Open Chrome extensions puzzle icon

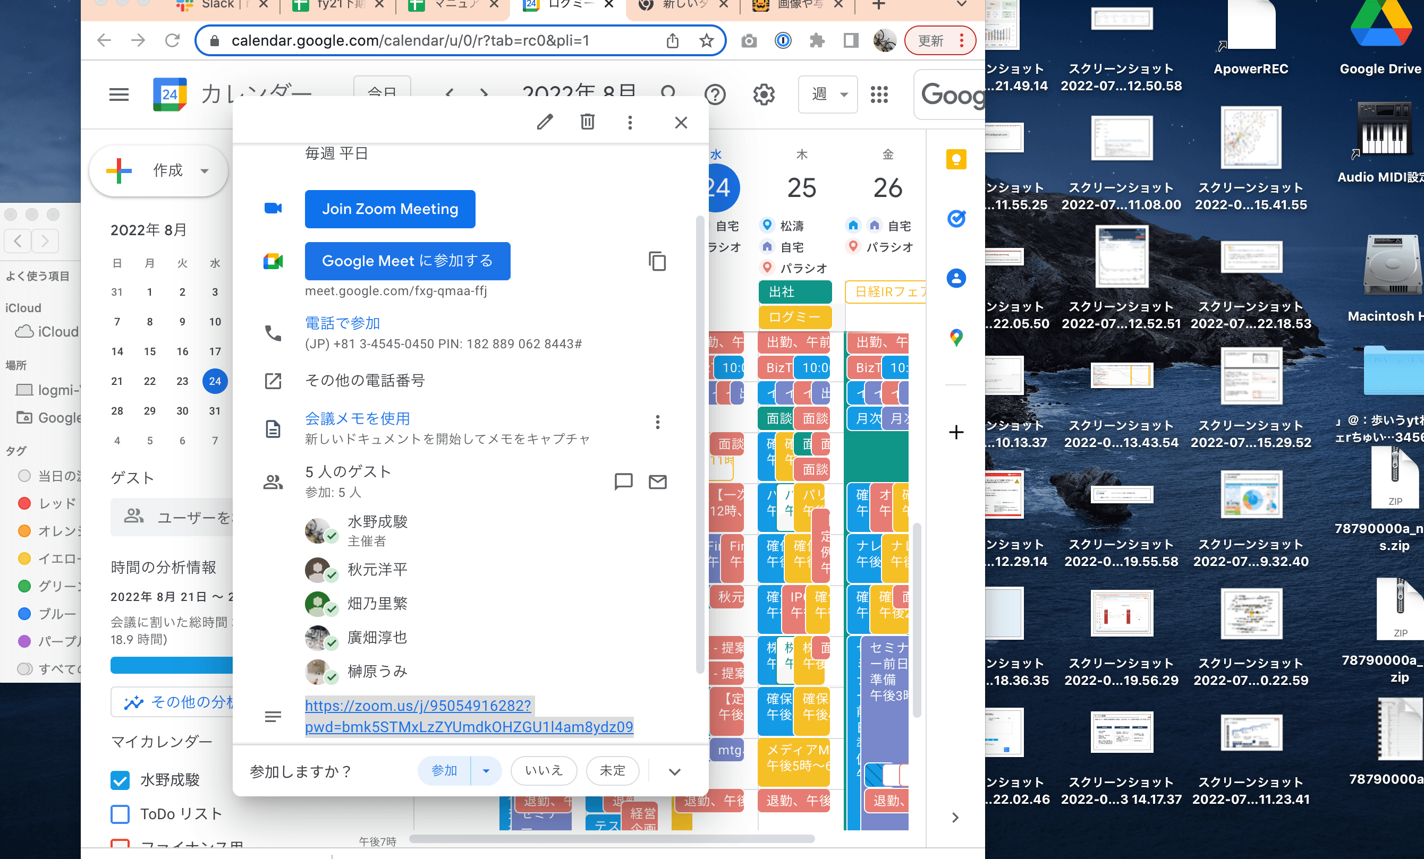click(x=817, y=40)
